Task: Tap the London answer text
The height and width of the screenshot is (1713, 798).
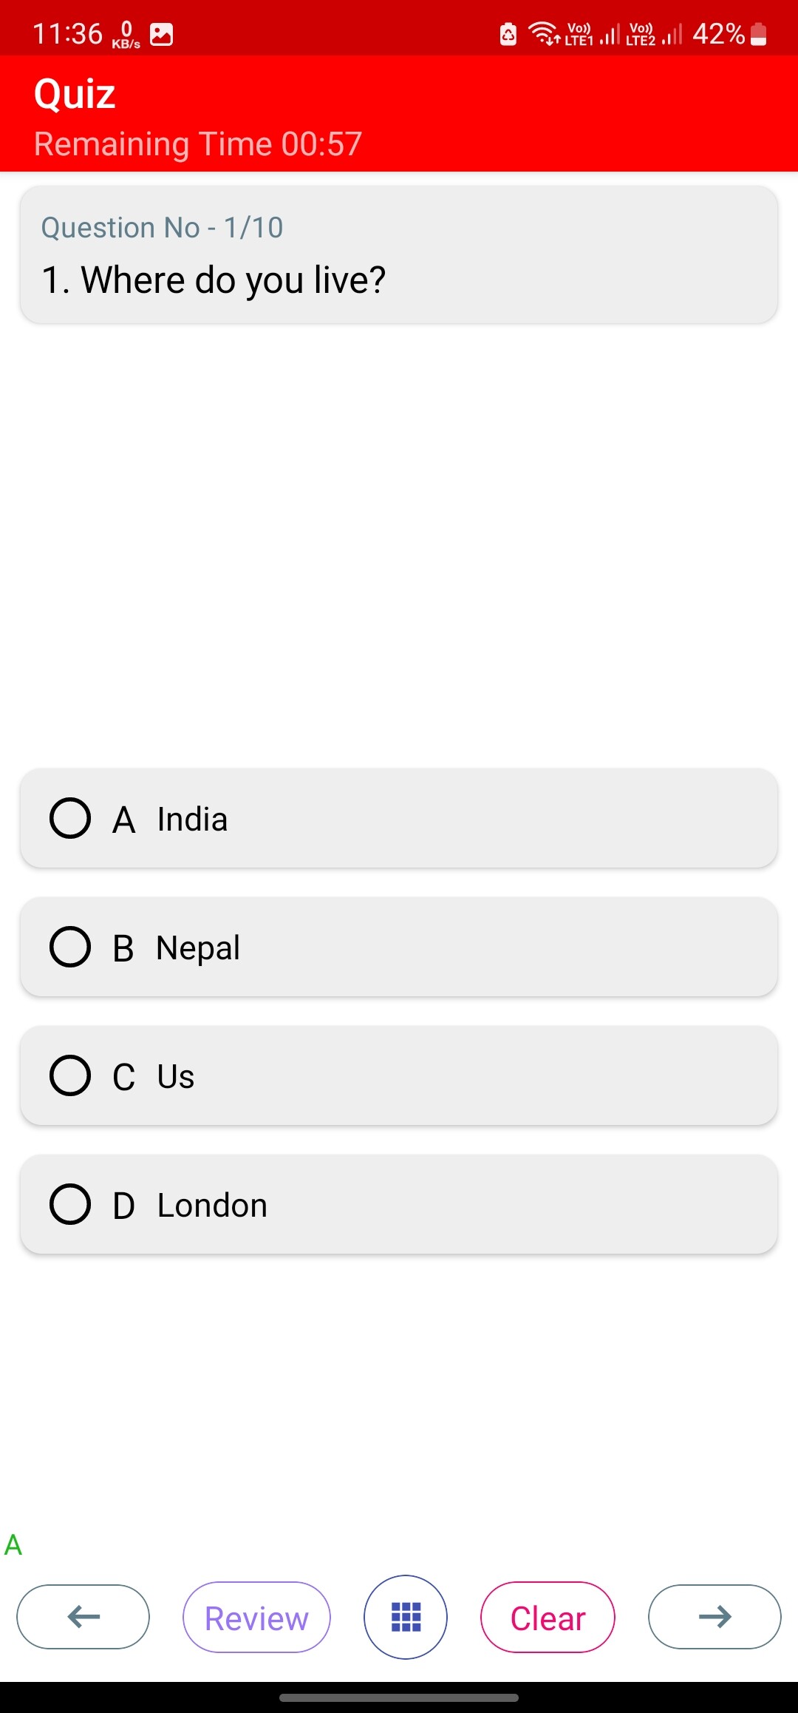Action: (x=212, y=1205)
